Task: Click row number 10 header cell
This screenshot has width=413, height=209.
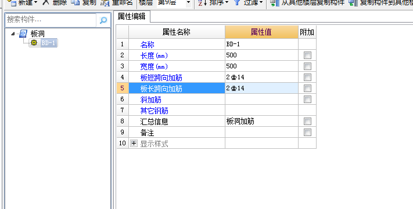Action: pyautogui.click(x=123, y=144)
